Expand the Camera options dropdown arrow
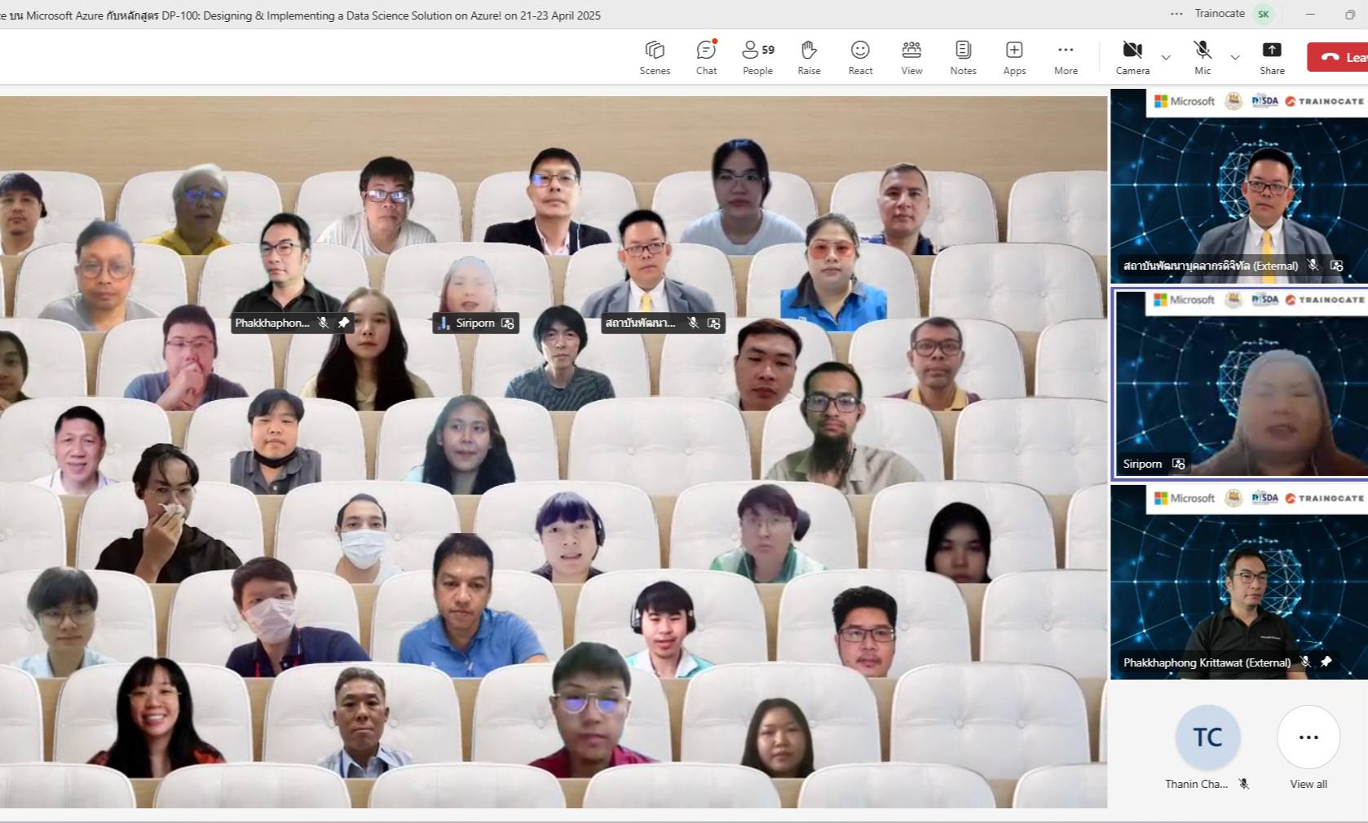 tap(1166, 57)
